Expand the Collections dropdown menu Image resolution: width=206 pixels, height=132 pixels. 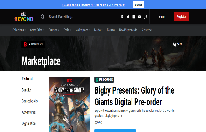tap(19, 30)
